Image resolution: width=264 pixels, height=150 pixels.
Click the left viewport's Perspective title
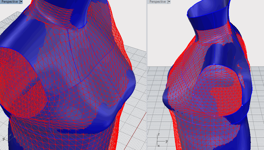click(x=10, y=2)
